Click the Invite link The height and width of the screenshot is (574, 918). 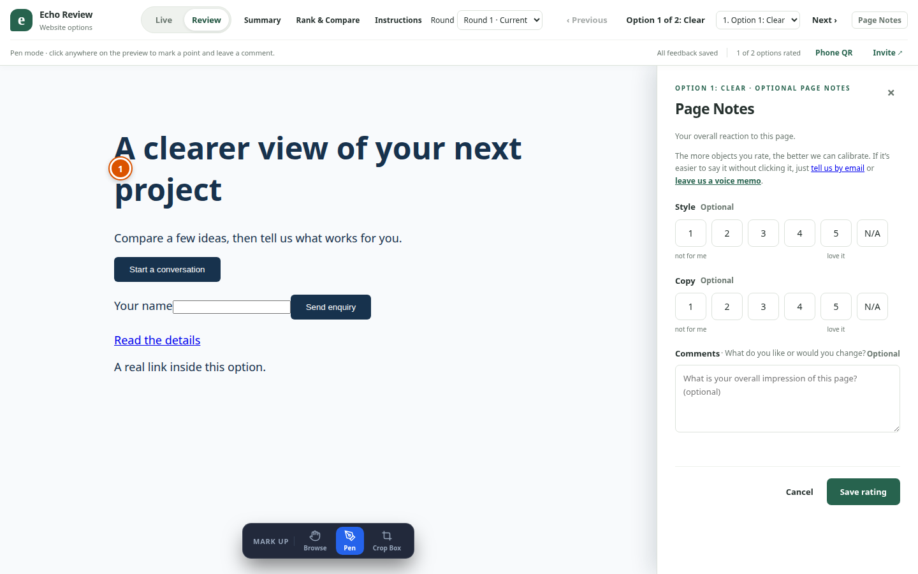[887, 53]
